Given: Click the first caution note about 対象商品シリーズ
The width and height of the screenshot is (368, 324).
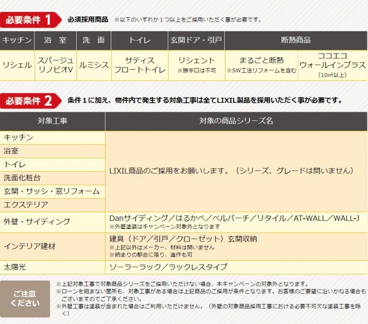Looking at the screenshot, I should [182, 284].
